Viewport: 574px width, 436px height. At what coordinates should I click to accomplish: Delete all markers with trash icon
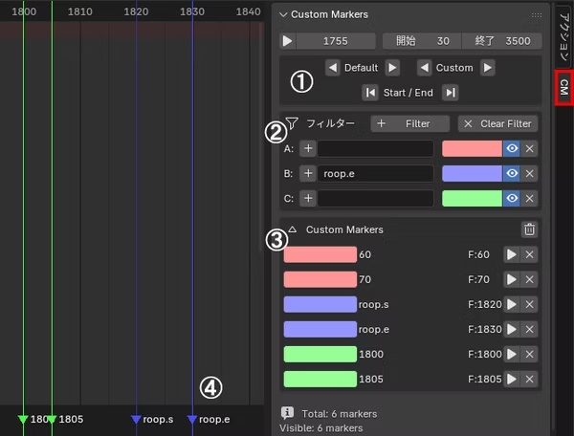click(x=529, y=229)
